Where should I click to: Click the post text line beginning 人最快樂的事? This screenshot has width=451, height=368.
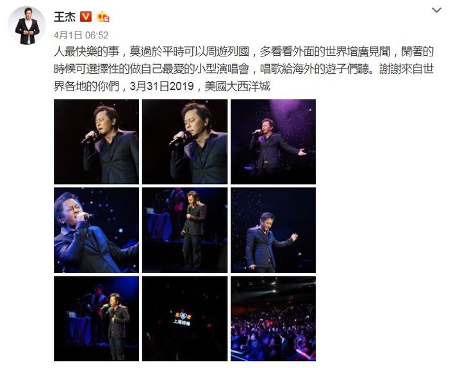[x=243, y=52]
